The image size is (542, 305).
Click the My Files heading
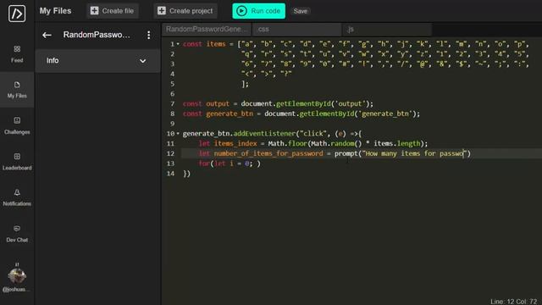[x=55, y=11]
